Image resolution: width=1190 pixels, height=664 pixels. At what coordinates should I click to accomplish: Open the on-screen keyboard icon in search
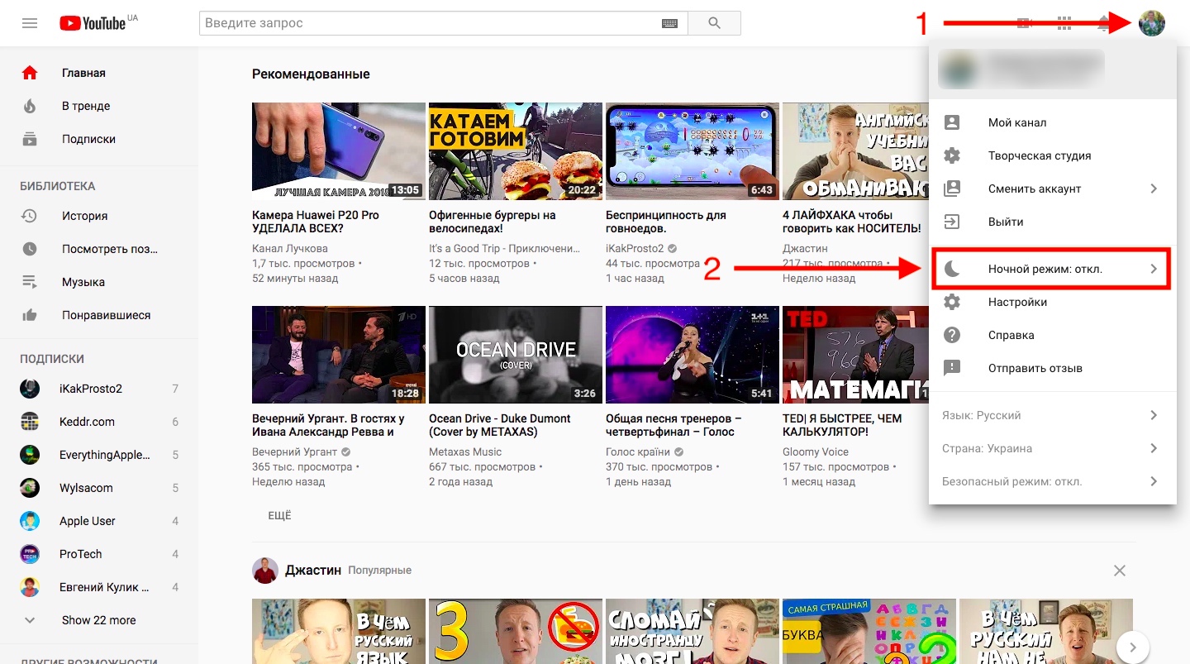(669, 23)
